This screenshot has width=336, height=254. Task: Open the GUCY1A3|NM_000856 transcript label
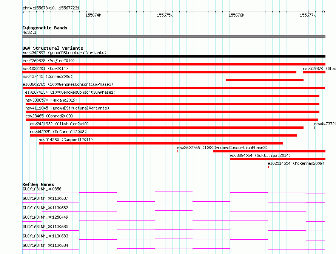click(42, 189)
